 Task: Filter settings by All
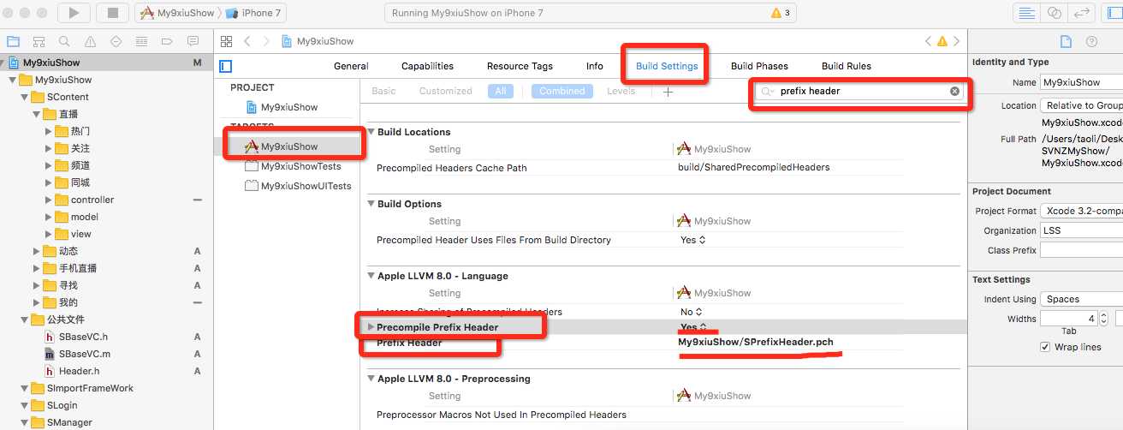coord(501,91)
